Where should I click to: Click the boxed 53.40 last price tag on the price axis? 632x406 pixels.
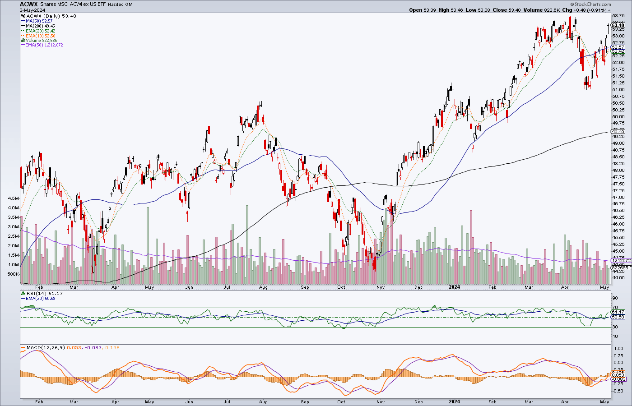[618, 25]
